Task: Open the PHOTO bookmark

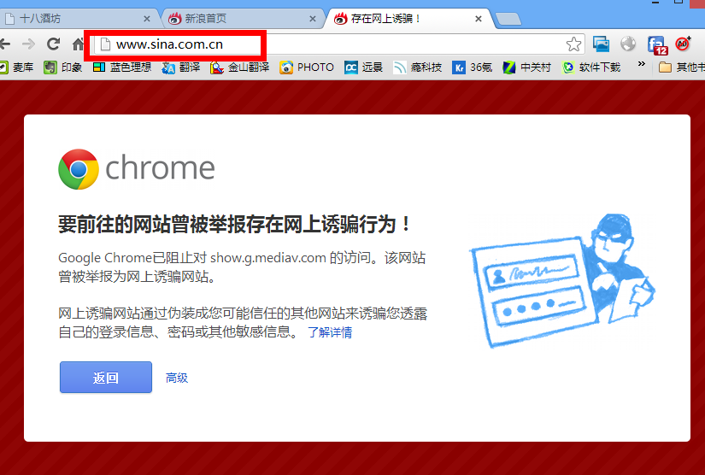Action: click(x=307, y=67)
